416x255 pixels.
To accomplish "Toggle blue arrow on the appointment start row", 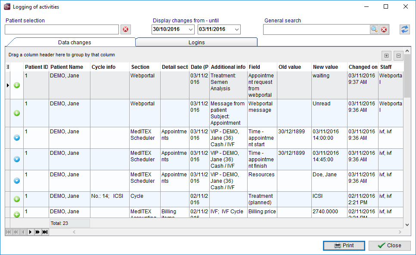I will [17, 138].
